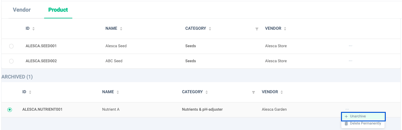Sort top table by VENDOR column
402x130 pixels.
tap(285, 29)
